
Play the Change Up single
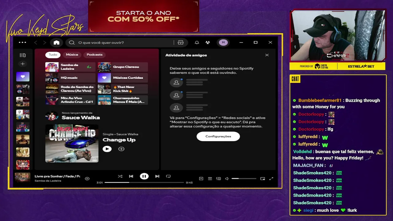(x=107, y=149)
